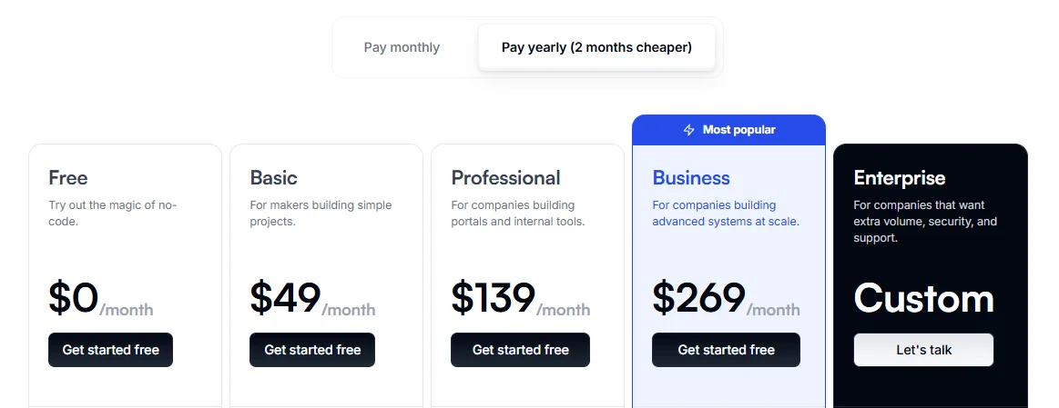Select the Basic plan heading
The height and width of the screenshot is (408, 1059).
(x=273, y=178)
